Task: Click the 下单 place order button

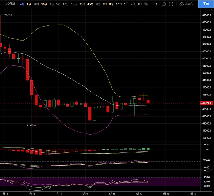Action: tap(206, 4)
